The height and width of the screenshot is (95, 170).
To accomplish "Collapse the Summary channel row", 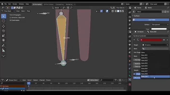I will (1, 86).
